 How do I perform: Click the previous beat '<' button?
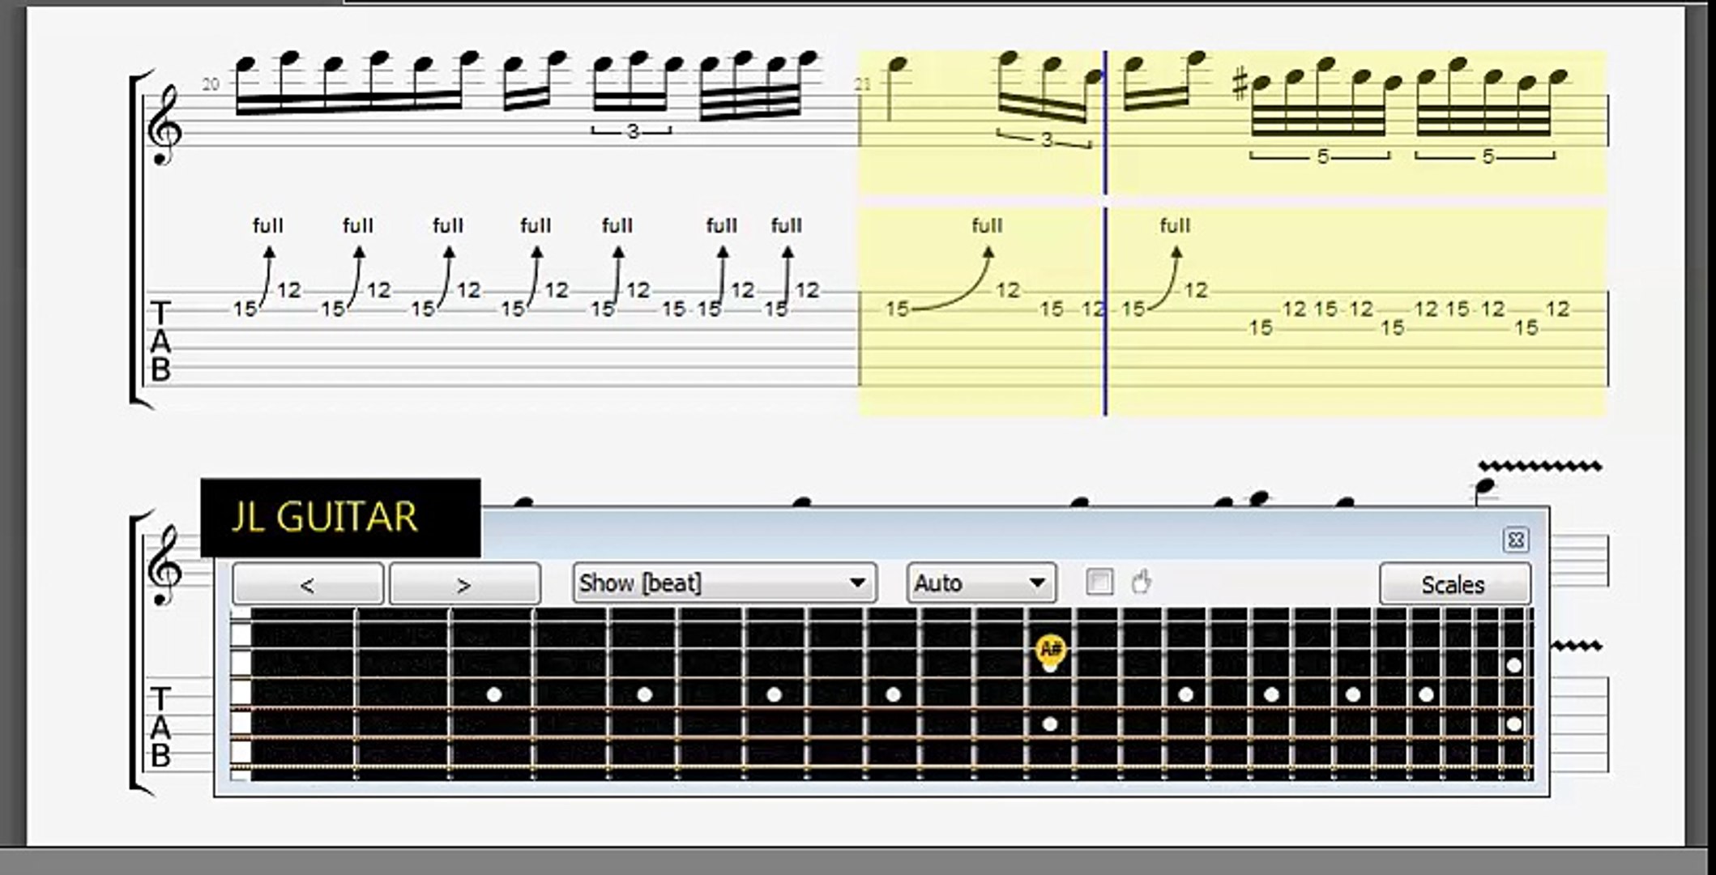(x=307, y=584)
